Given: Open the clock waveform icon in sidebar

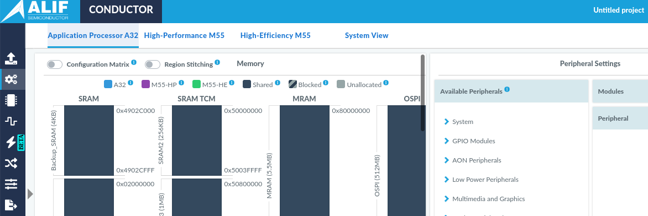Looking at the screenshot, I should click(x=11, y=121).
